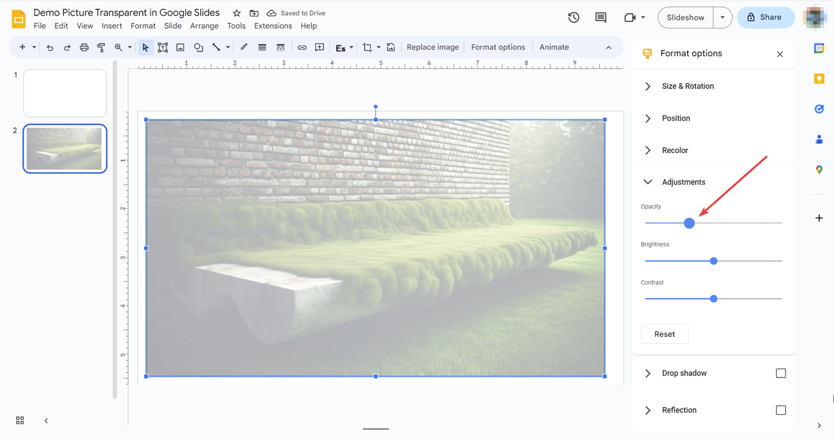Open the Slide menu

pos(173,26)
